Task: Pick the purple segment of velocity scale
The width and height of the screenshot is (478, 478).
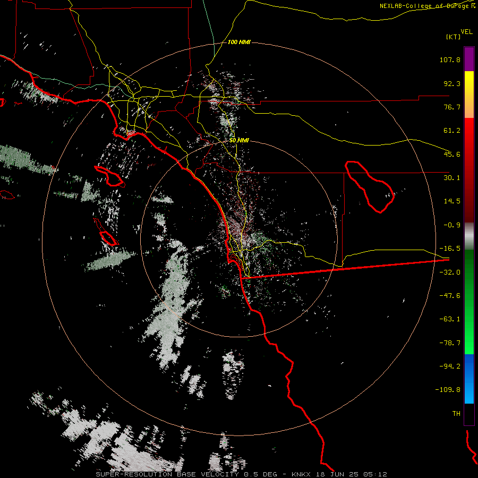Action: tap(469, 59)
